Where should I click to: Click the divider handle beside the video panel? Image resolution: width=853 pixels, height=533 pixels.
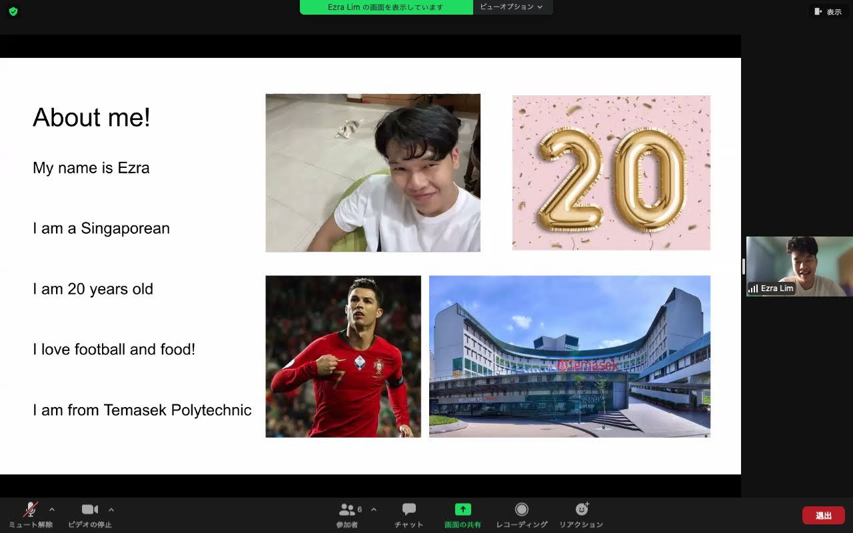[x=743, y=266]
